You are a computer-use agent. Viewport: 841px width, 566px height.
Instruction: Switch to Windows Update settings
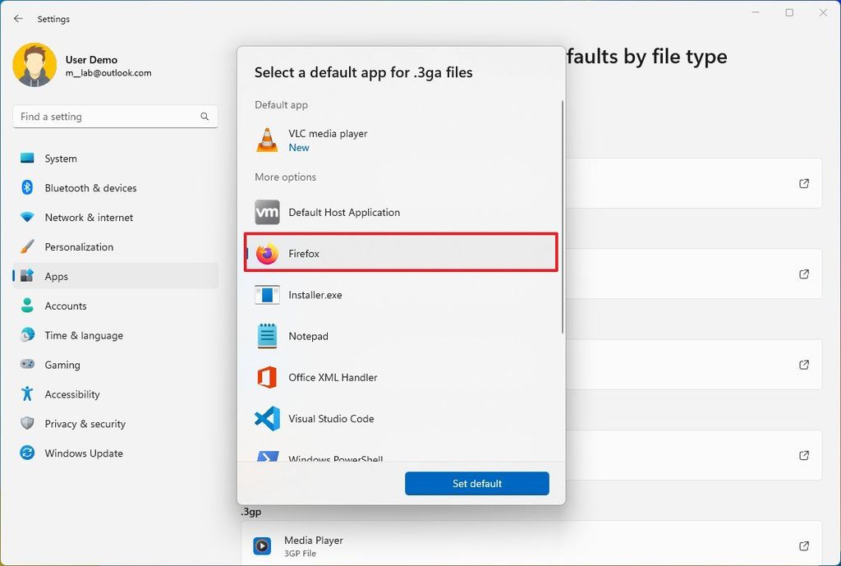point(83,453)
